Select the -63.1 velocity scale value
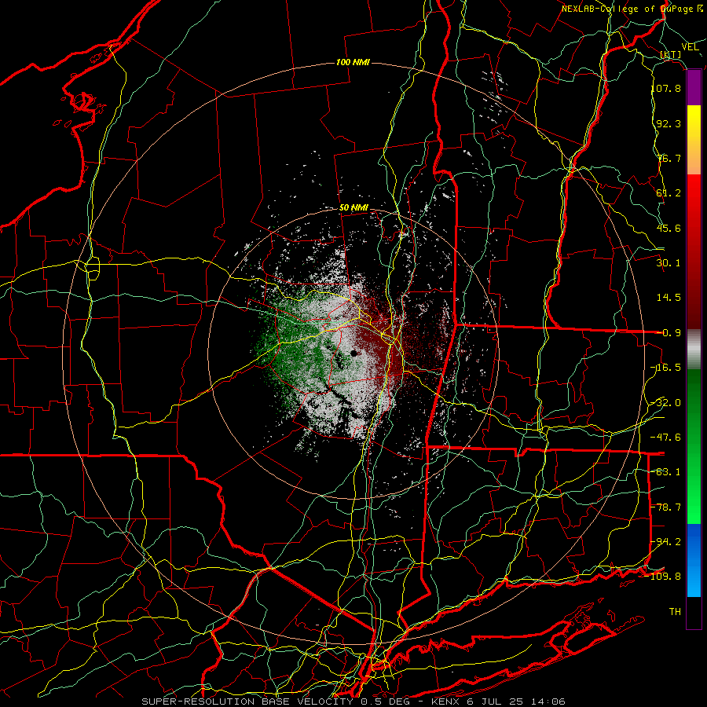This screenshot has height=707, width=707. coord(666,472)
